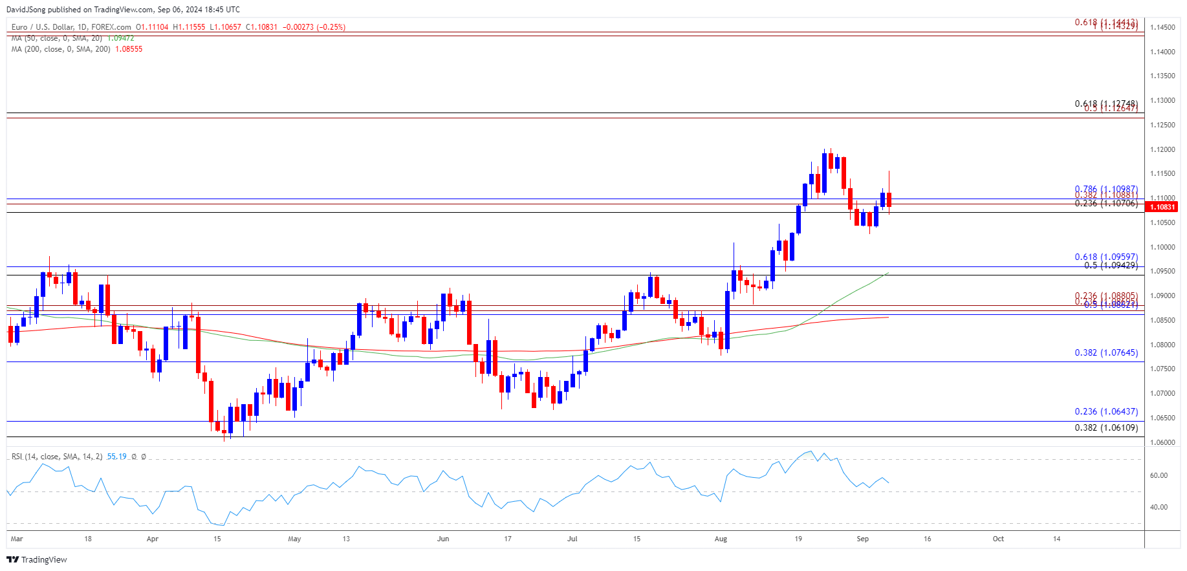The height and width of the screenshot is (571, 1187).
Task: Click the TradingView logo at bottom left
Action: click(x=37, y=559)
